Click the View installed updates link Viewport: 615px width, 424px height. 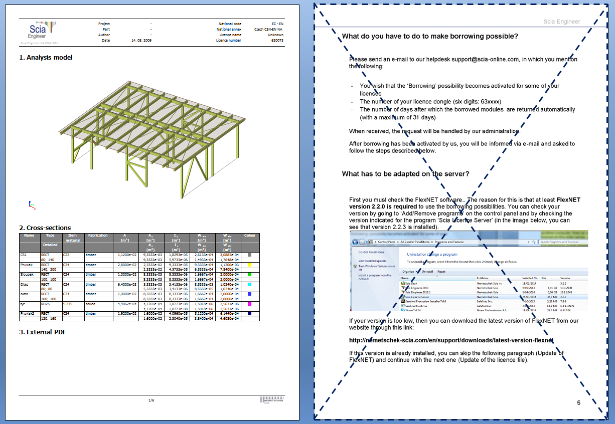coord(372,261)
